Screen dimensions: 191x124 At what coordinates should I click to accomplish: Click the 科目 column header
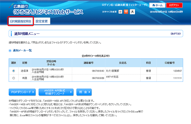148,63
